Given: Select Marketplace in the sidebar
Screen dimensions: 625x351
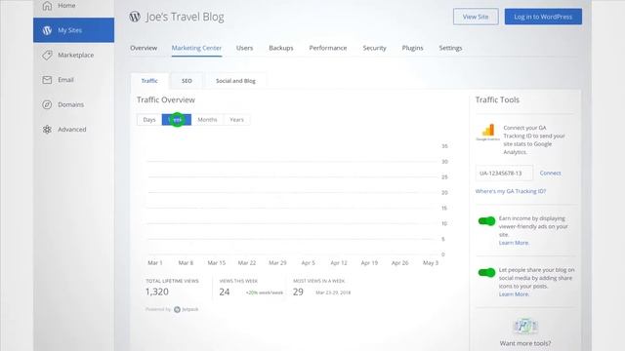Looking at the screenshot, I should 74,55.
